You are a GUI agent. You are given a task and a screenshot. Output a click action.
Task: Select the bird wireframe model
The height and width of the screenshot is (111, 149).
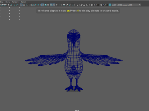pyautogui.click(x=74, y=61)
